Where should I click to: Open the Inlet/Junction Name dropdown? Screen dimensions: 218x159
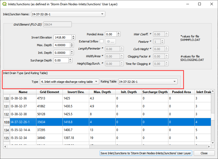pyautogui.click(x=68, y=14)
